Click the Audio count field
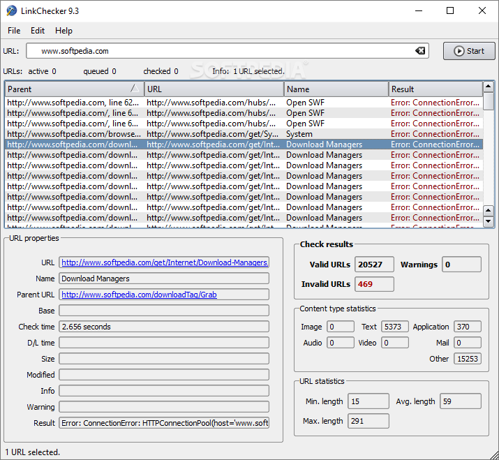 coord(340,343)
